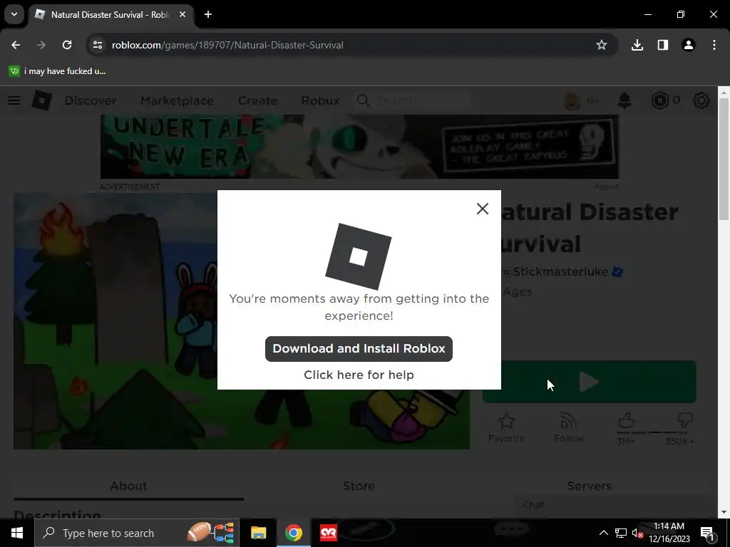Open a new browser tab

click(208, 14)
